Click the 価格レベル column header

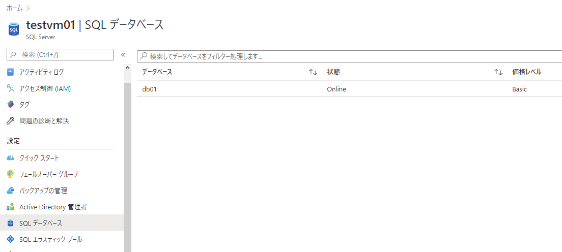526,72
